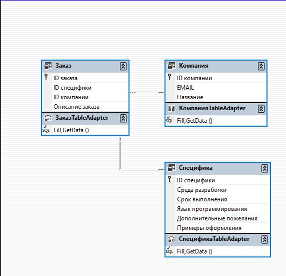Click the SQL query icon in ЗаказTableAdapter

(46, 129)
